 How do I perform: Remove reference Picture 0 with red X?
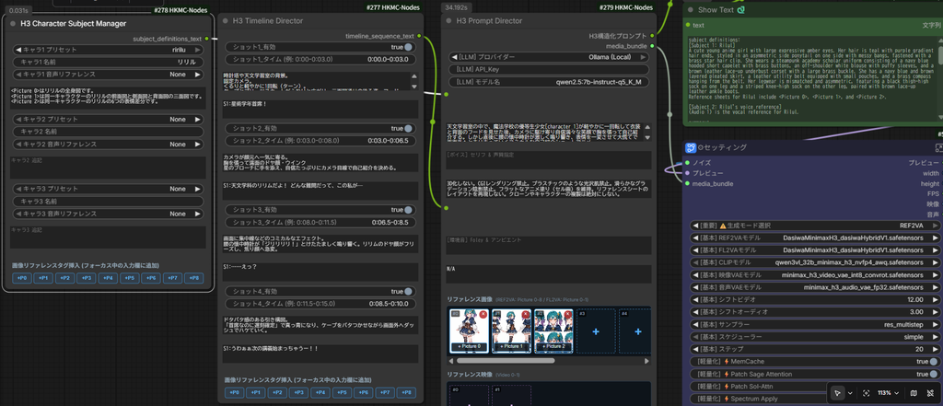(x=483, y=314)
